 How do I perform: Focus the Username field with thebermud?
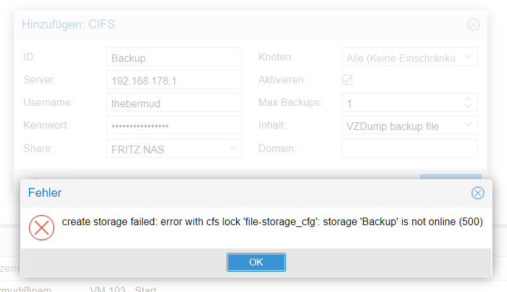[174, 102]
